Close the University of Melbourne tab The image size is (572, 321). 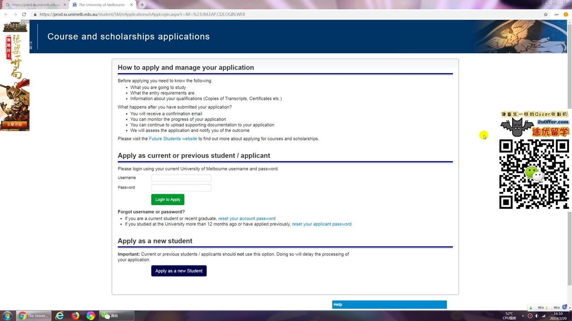(x=131, y=5)
